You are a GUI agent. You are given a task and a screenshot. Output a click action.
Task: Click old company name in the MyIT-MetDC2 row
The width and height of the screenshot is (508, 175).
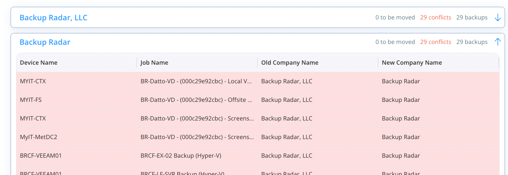(x=287, y=137)
